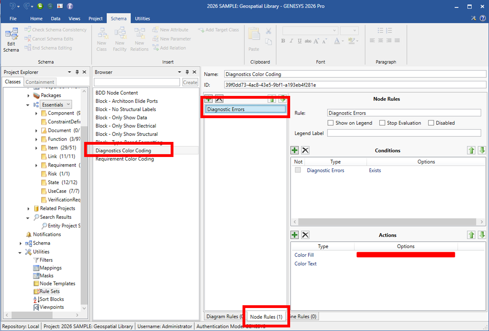Open the Utilities ribbon tab
This screenshot has height=331, width=489.
pos(142,19)
